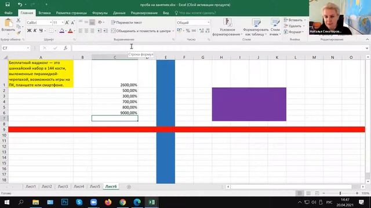Switch to the Данные ribbon tab
Screen dimensions: 371x208
click(119, 13)
